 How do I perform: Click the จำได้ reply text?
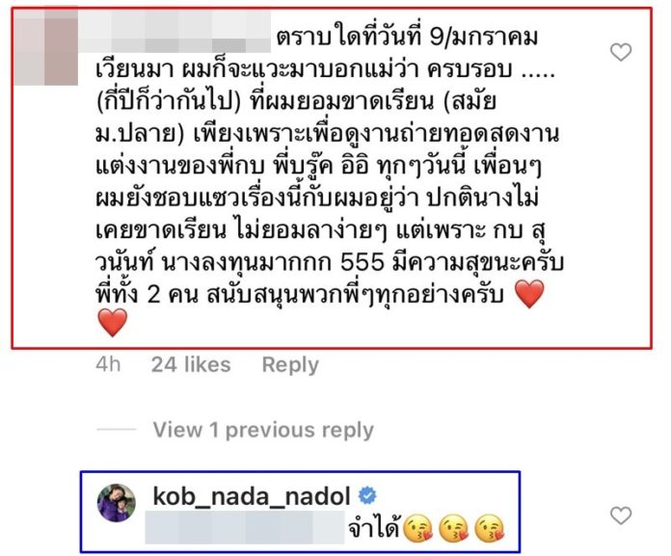(374, 529)
